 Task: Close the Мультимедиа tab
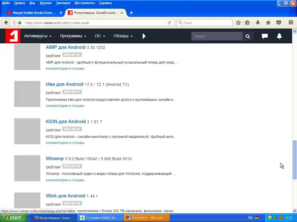point(122,13)
